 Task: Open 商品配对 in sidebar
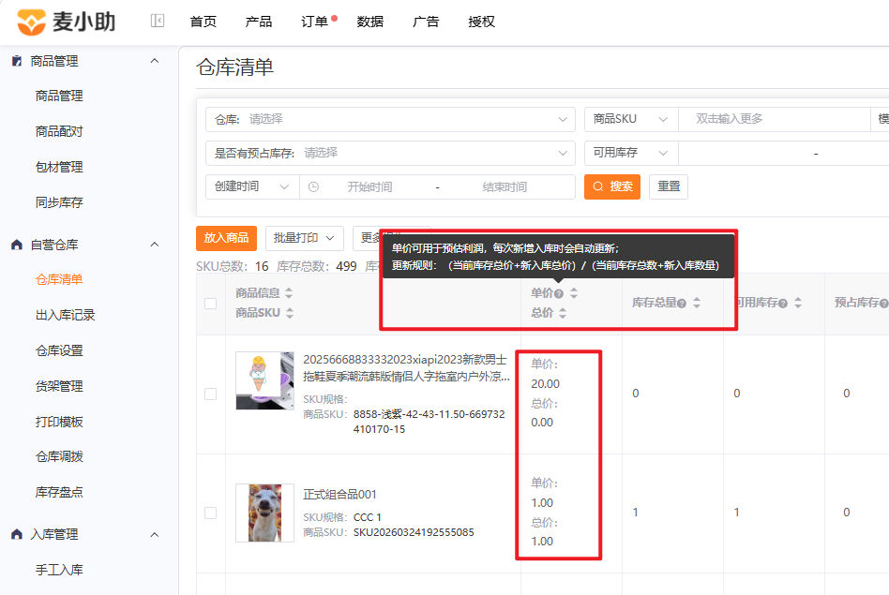click(59, 131)
